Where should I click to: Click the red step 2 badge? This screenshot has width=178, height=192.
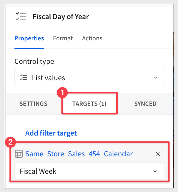10,142
